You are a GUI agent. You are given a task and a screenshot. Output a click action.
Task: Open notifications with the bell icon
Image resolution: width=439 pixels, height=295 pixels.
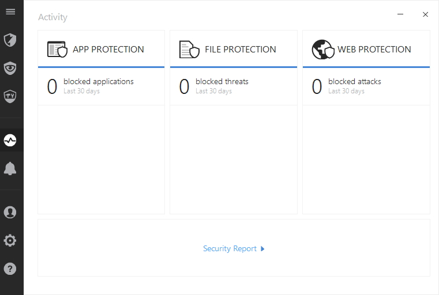10,168
